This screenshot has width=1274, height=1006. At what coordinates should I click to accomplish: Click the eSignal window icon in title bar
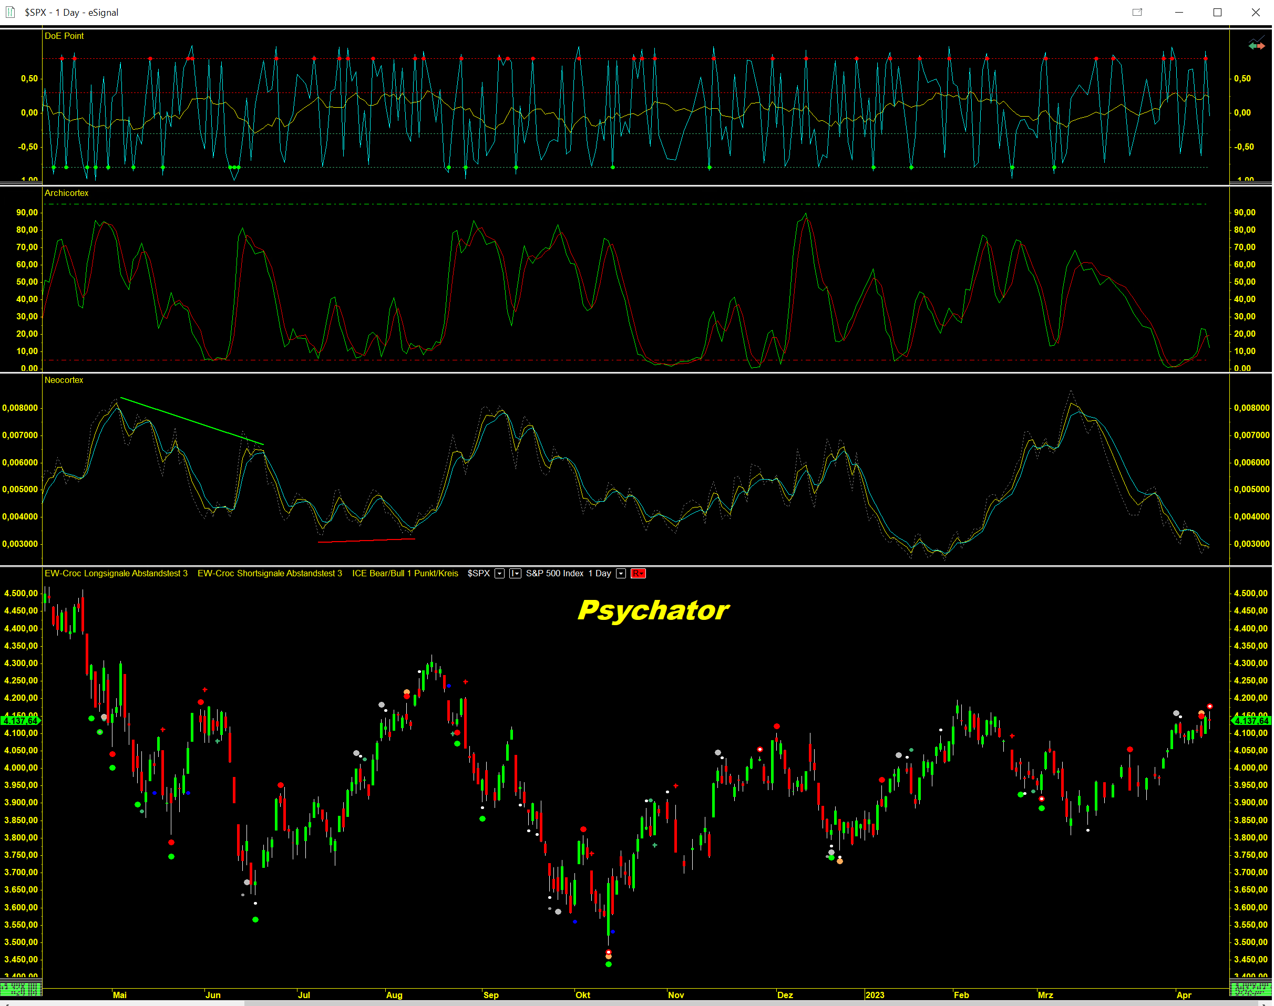pos(10,12)
